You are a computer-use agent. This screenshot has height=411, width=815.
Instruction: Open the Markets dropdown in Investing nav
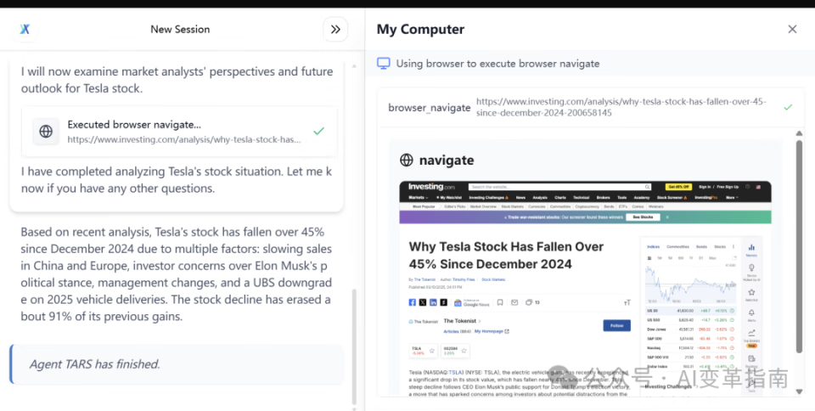point(417,197)
